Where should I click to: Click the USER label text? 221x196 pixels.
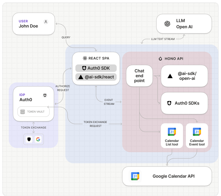click(x=23, y=21)
